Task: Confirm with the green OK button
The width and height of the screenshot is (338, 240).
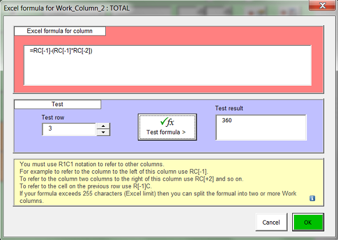Action: click(308, 222)
